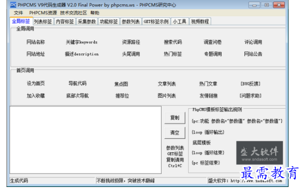This screenshot has height=189, width=303.
Task: Open the 帮助 menu
Action: coord(95,13)
